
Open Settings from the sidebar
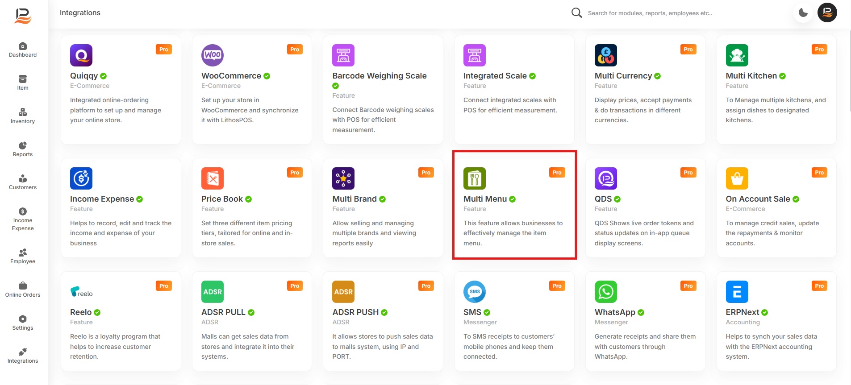pyautogui.click(x=23, y=323)
